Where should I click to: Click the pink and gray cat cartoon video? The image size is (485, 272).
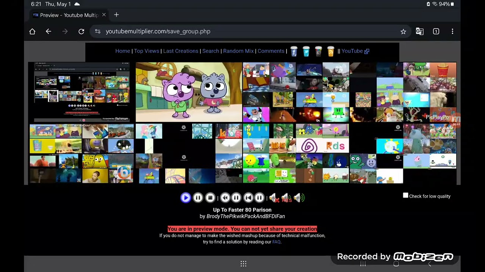[x=189, y=92]
